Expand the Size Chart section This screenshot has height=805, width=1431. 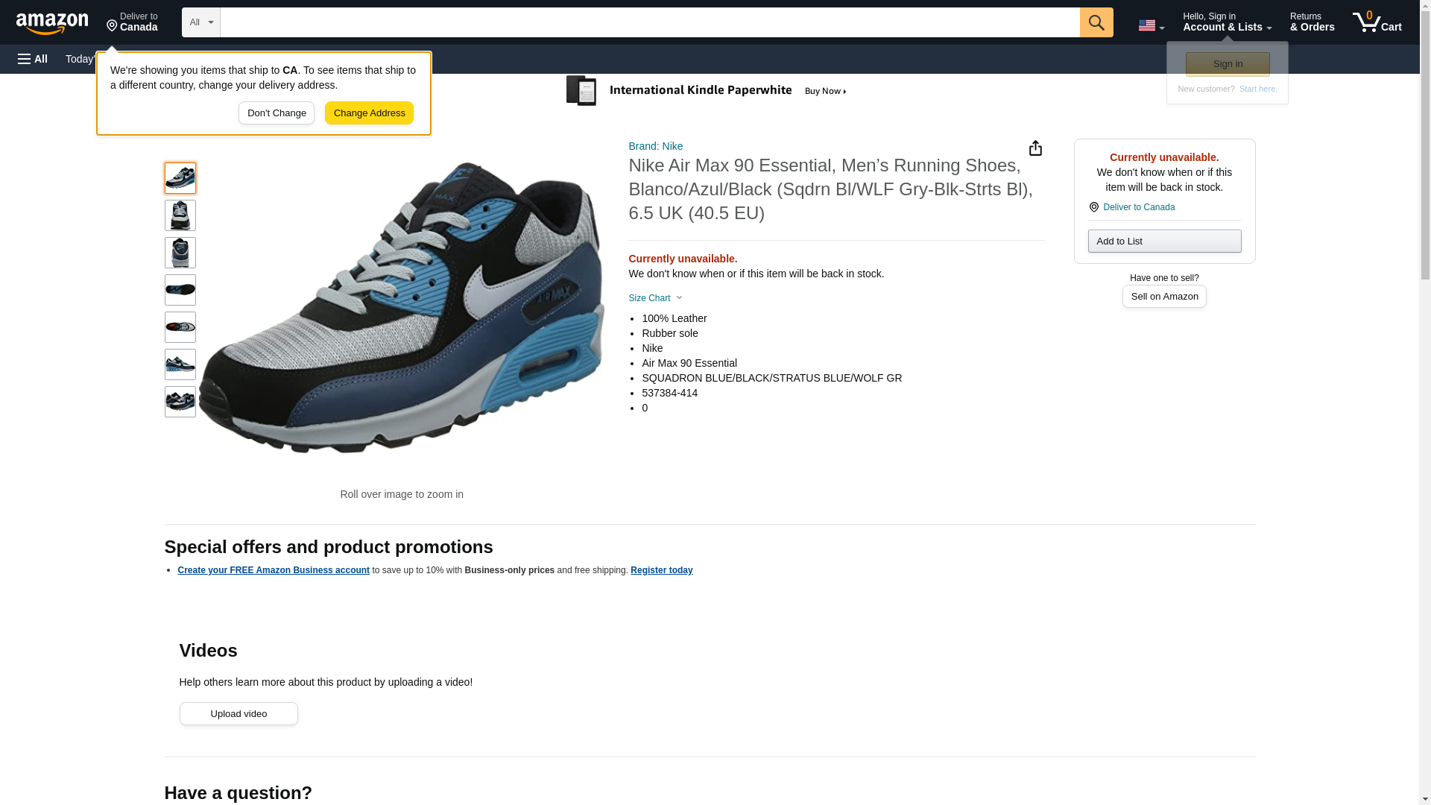coord(655,298)
